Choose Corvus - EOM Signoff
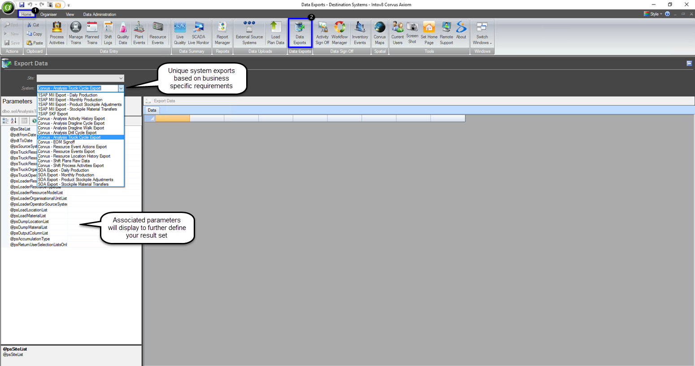Image resolution: width=695 pixels, height=366 pixels. tap(80, 142)
